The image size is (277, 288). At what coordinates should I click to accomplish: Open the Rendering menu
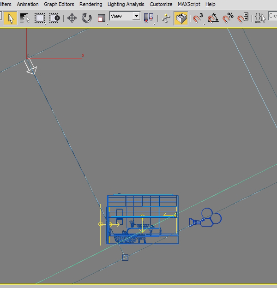[91, 4]
